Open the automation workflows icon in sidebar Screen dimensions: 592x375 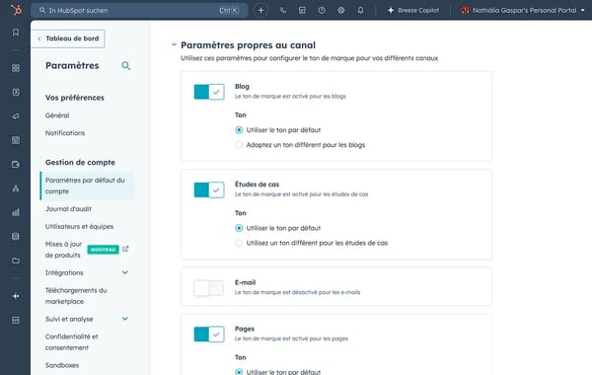pos(16,188)
